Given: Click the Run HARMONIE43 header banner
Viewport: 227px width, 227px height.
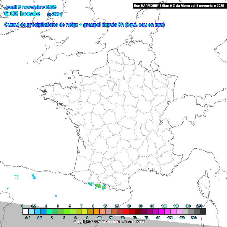Looking at the screenshot, I should click(x=179, y=6).
